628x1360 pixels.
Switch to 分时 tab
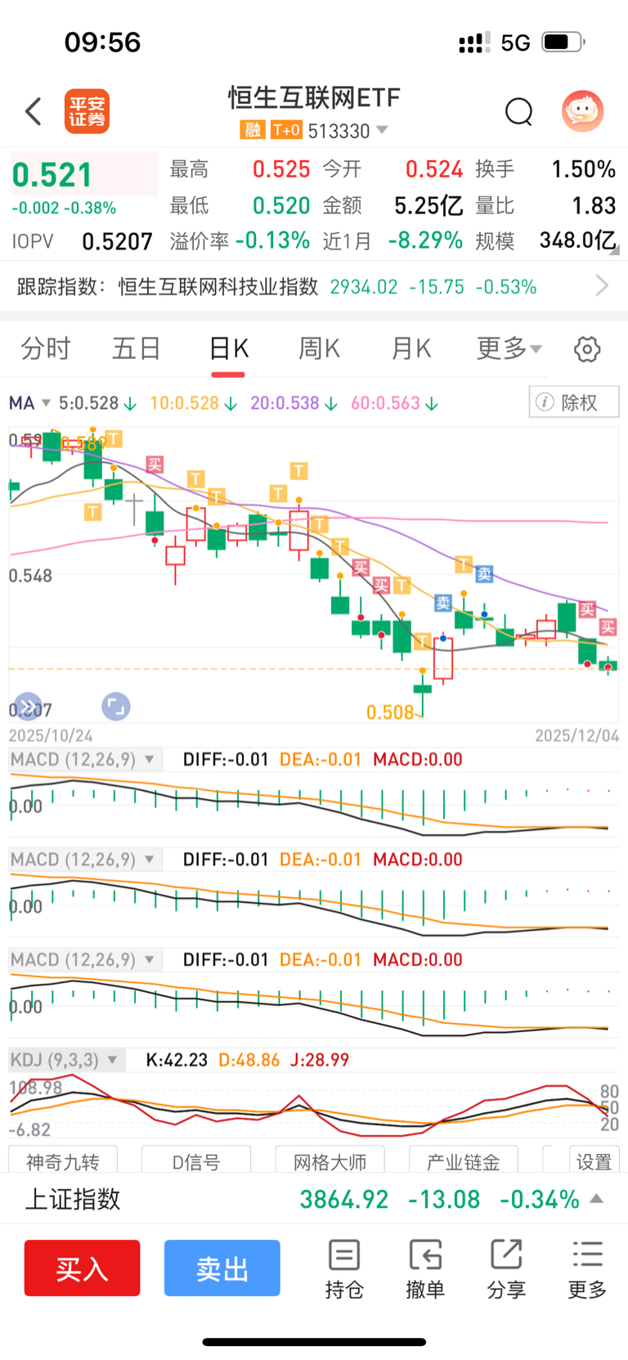pyautogui.click(x=46, y=349)
